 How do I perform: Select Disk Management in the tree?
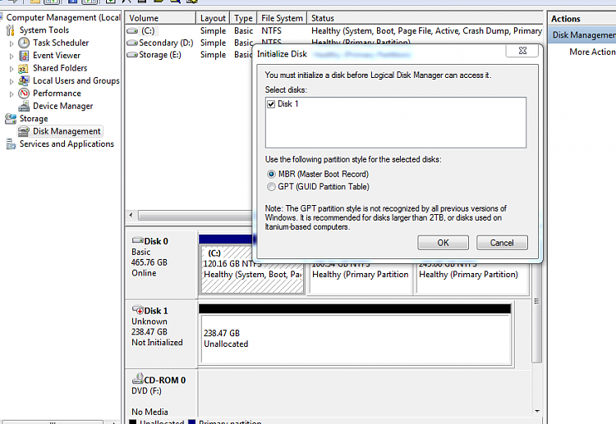[x=67, y=131]
